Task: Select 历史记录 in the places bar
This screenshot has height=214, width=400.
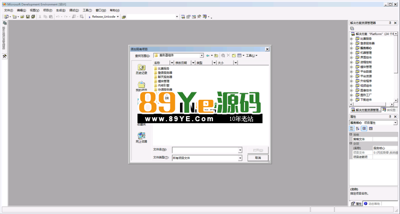Action: (x=141, y=69)
